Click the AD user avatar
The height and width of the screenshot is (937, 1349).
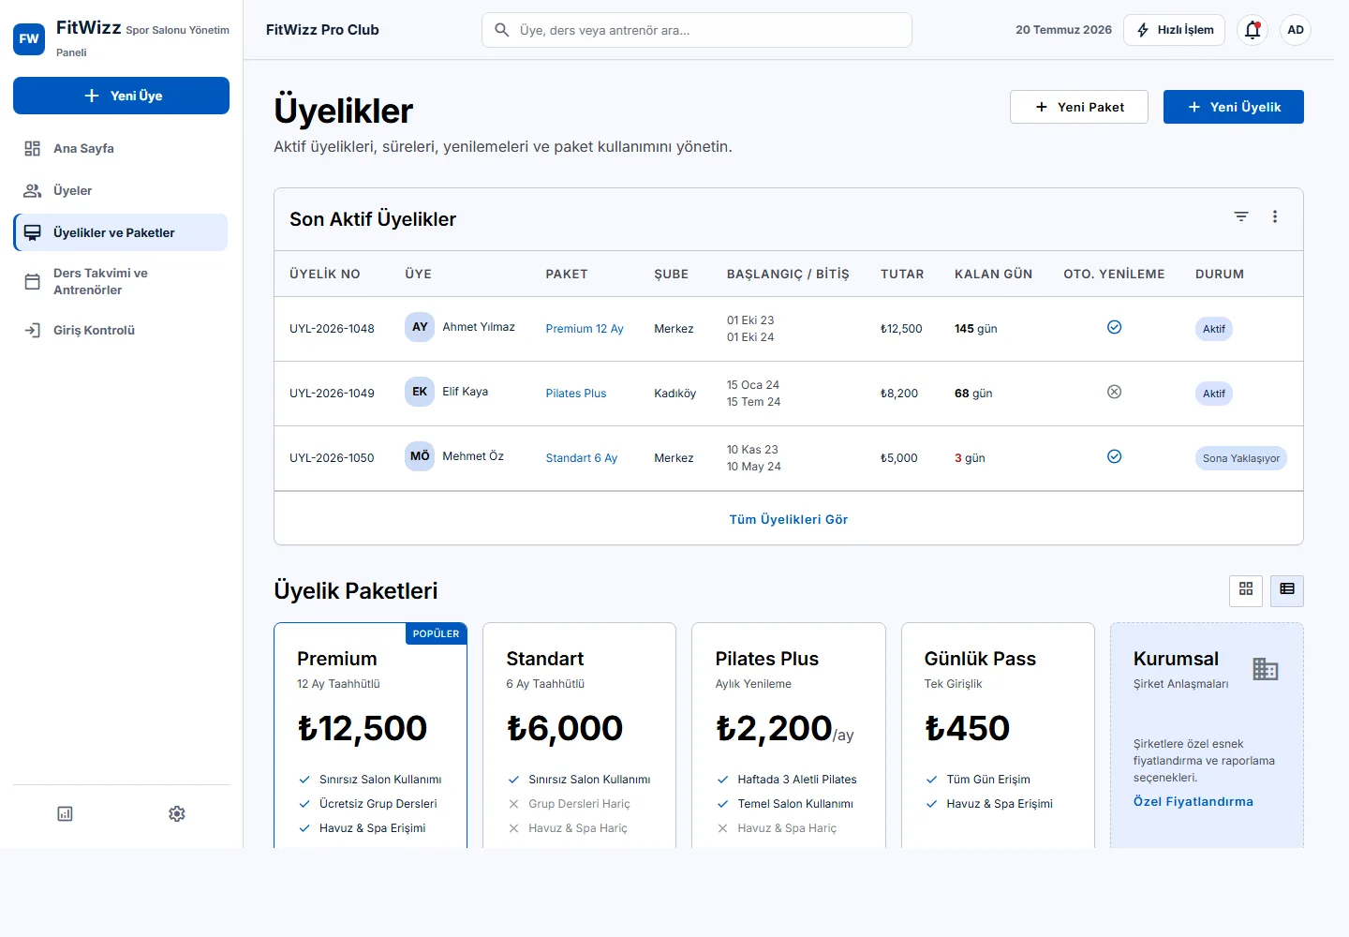tap(1296, 30)
